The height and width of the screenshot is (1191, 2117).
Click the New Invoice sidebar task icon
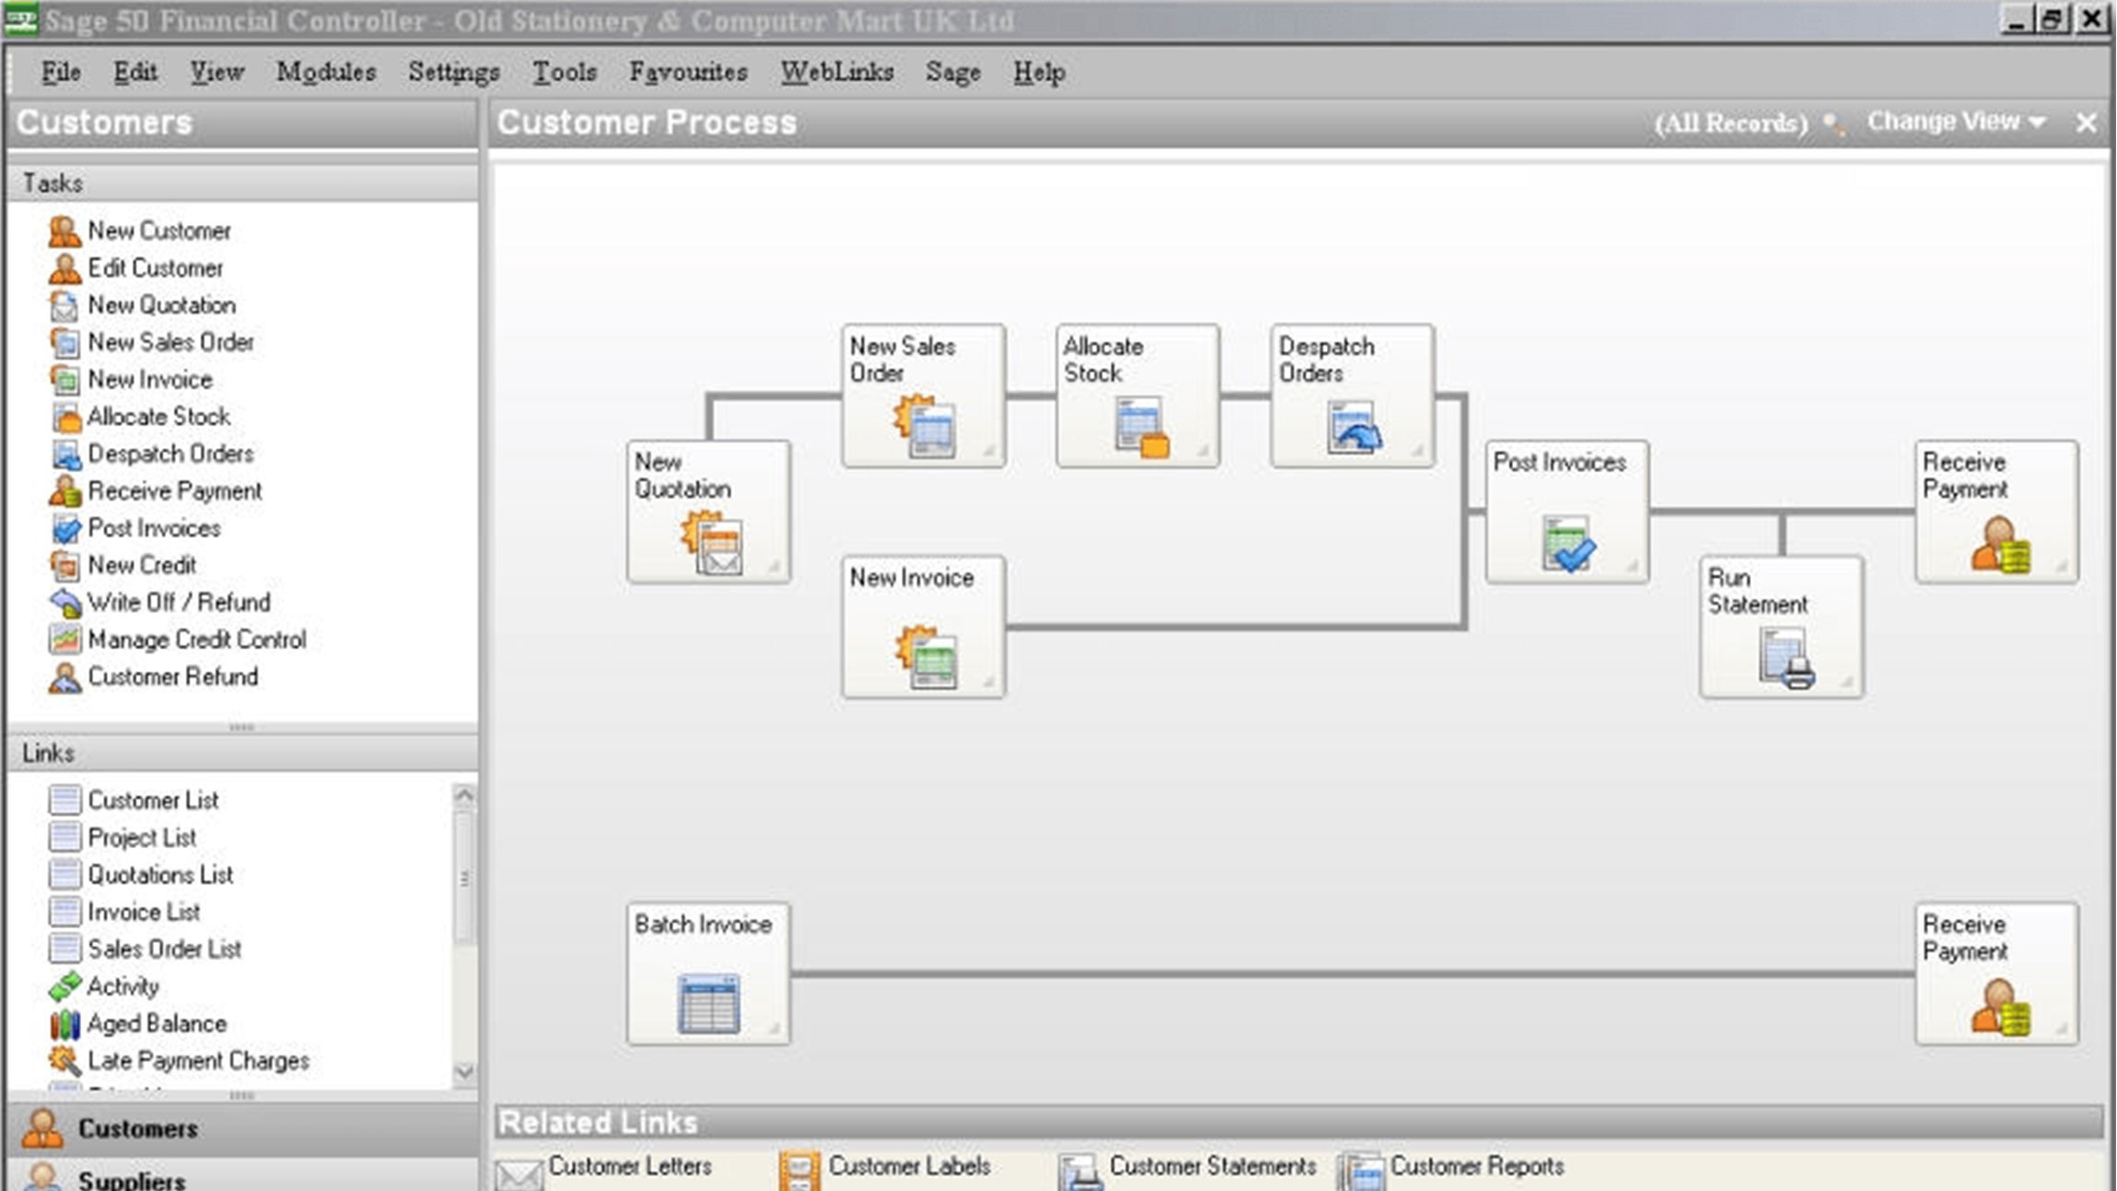coord(65,380)
